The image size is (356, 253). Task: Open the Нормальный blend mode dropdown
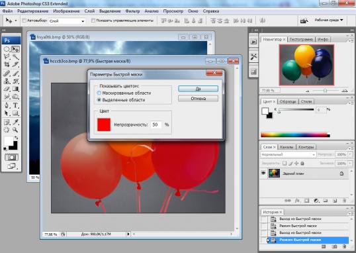pyautogui.click(x=288, y=154)
